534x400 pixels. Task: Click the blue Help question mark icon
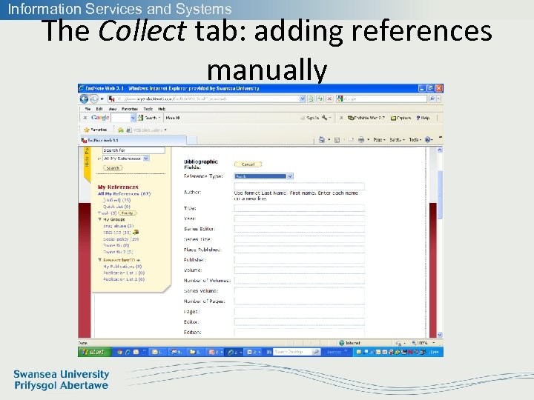(429, 140)
